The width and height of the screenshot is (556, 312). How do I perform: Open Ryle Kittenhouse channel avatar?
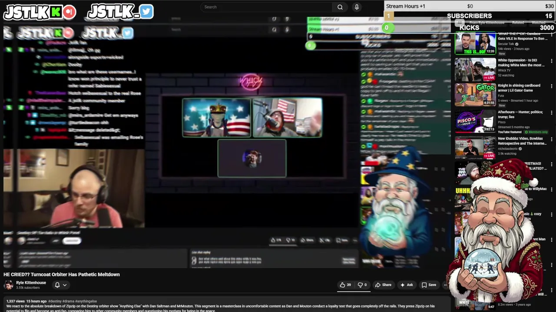pyautogui.click(x=8, y=285)
